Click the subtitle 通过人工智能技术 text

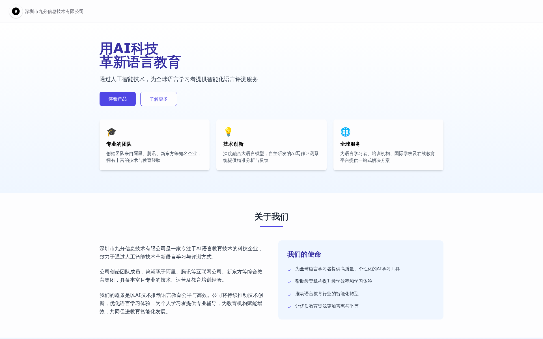point(179,79)
